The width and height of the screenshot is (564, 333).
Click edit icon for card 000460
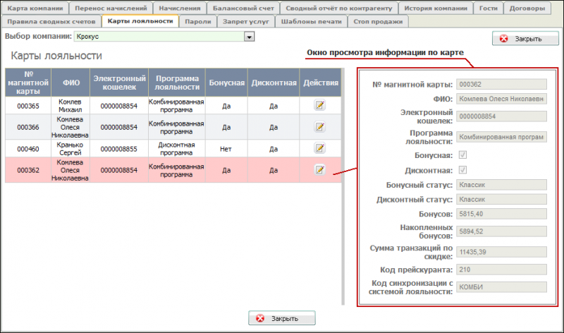319,148
